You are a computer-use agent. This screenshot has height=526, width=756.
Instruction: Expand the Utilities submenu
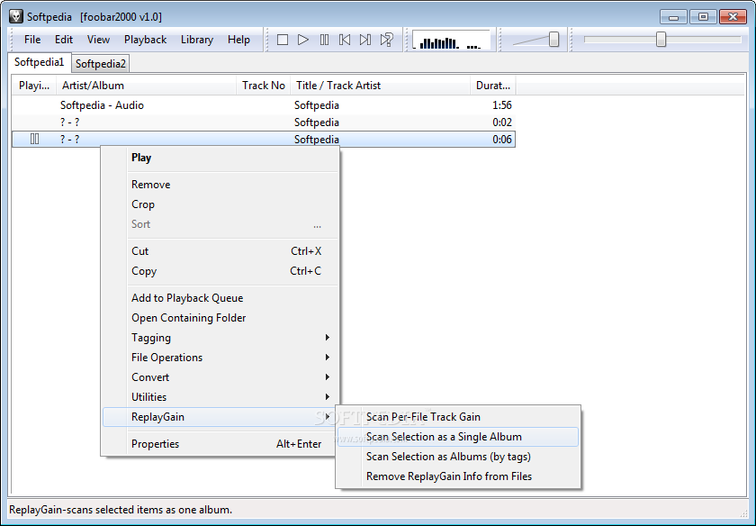[x=220, y=396]
